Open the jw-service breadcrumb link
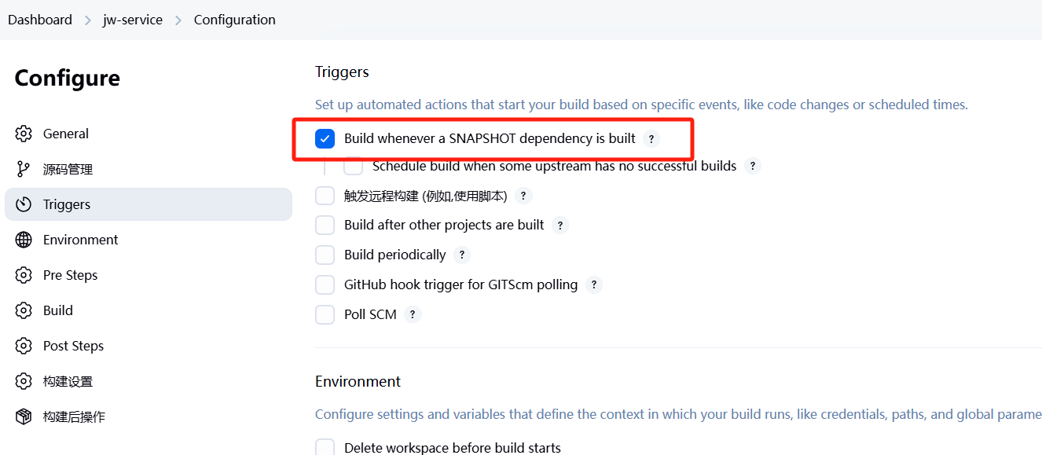 pos(133,20)
